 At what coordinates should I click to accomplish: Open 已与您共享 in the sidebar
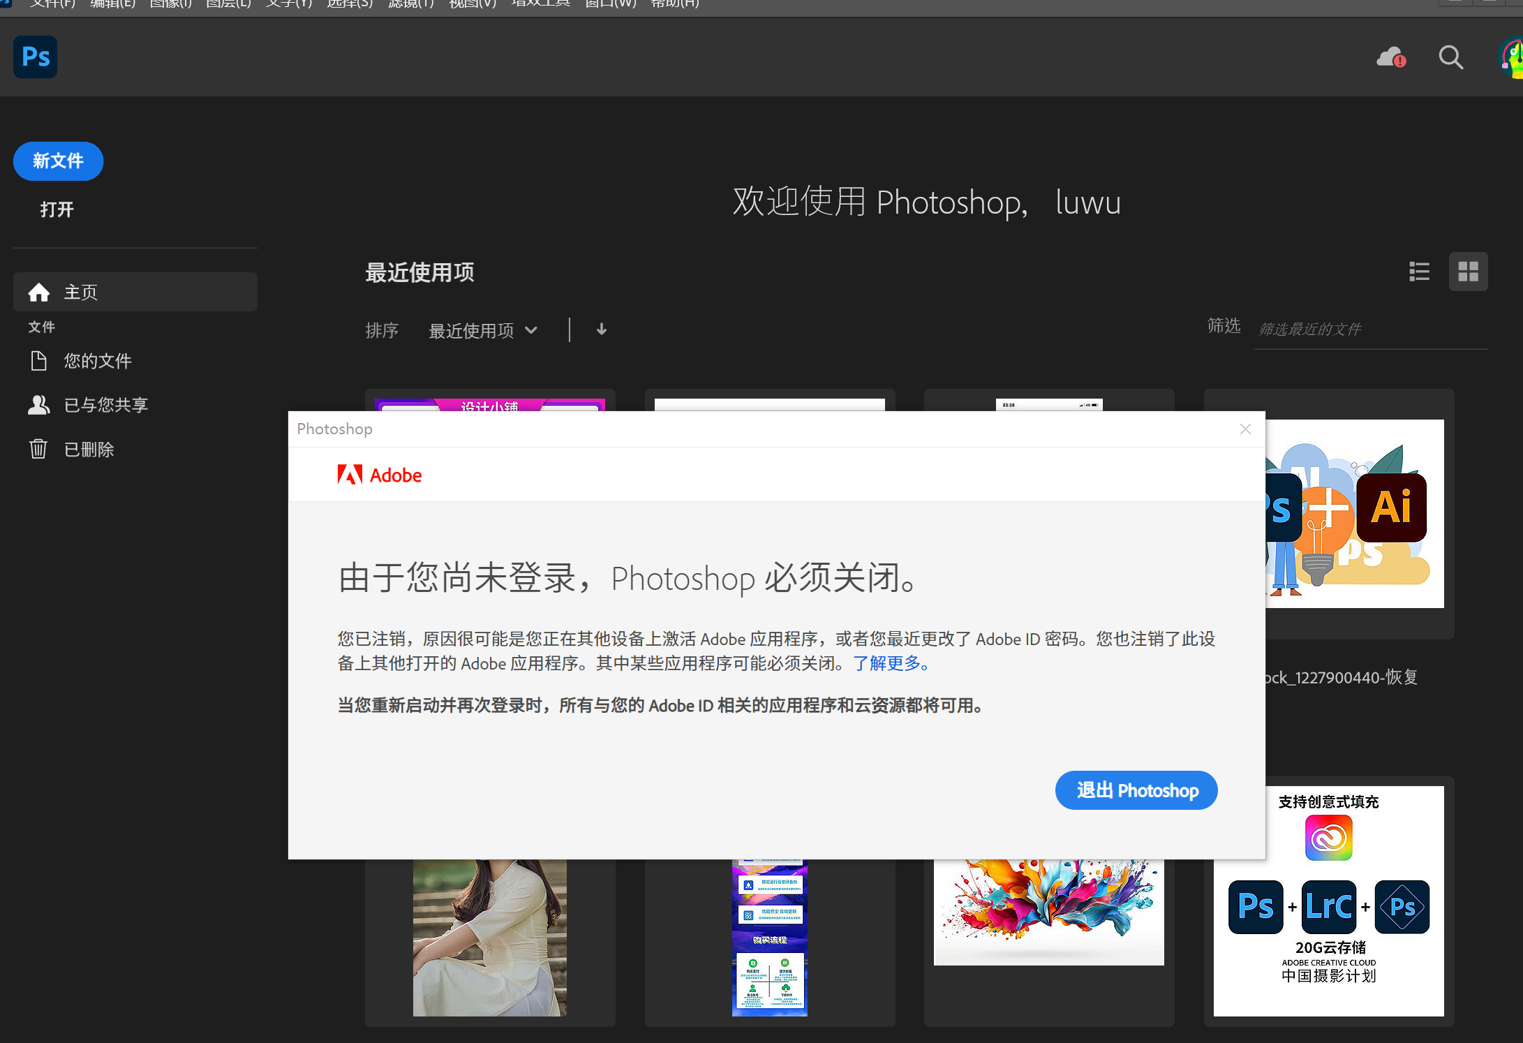click(x=89, y=405)
